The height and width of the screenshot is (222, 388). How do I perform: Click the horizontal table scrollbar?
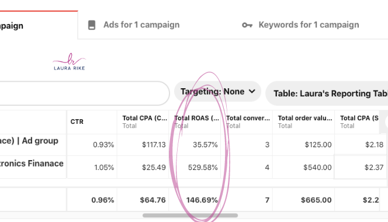coord(190,216)
